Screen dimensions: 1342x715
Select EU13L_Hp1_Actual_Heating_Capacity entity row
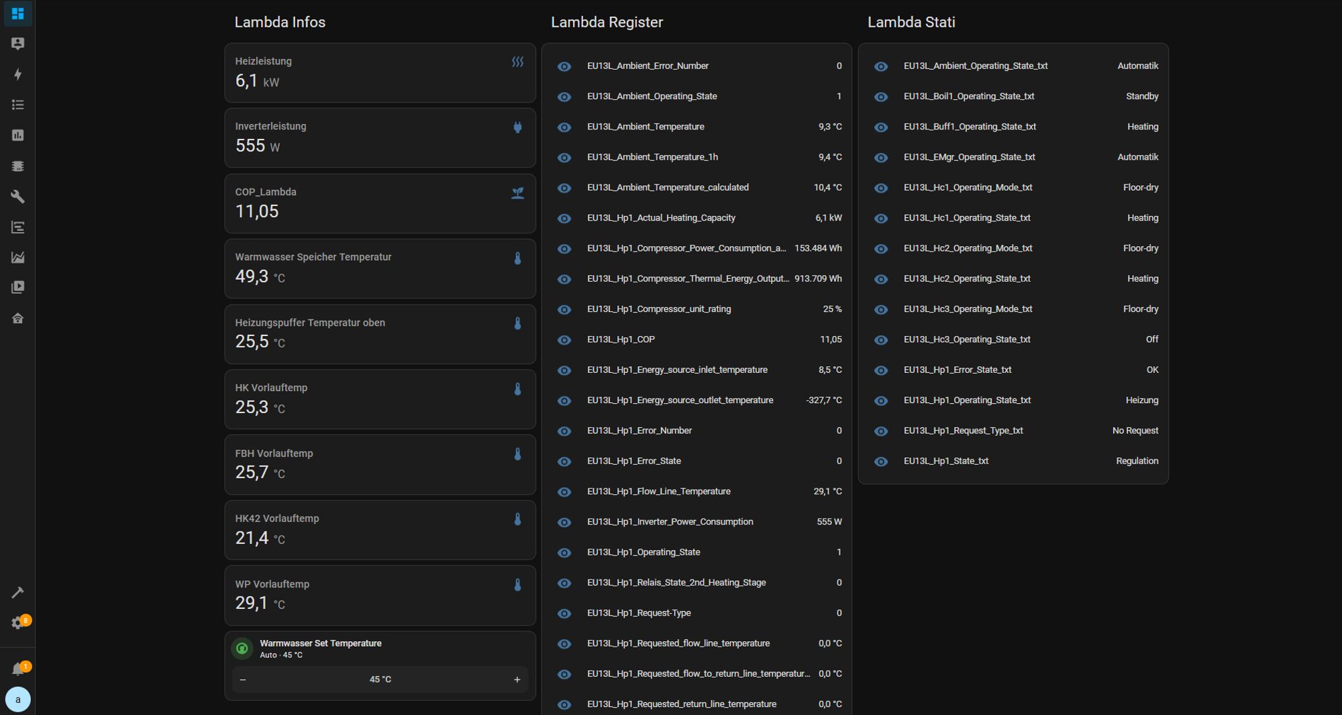tap(696, 218)
